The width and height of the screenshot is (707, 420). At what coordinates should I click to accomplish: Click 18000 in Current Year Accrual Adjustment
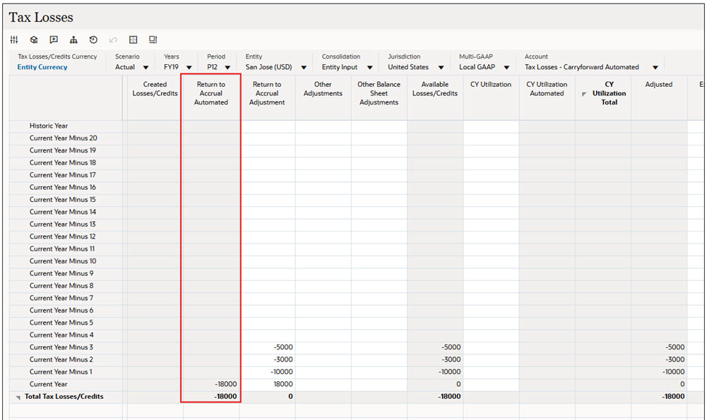(283, 385)
